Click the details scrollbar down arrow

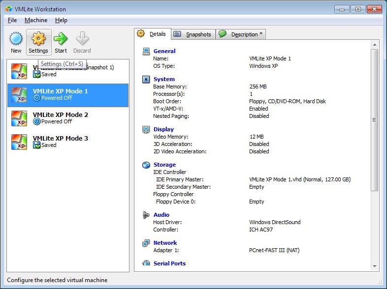point(375,266)
